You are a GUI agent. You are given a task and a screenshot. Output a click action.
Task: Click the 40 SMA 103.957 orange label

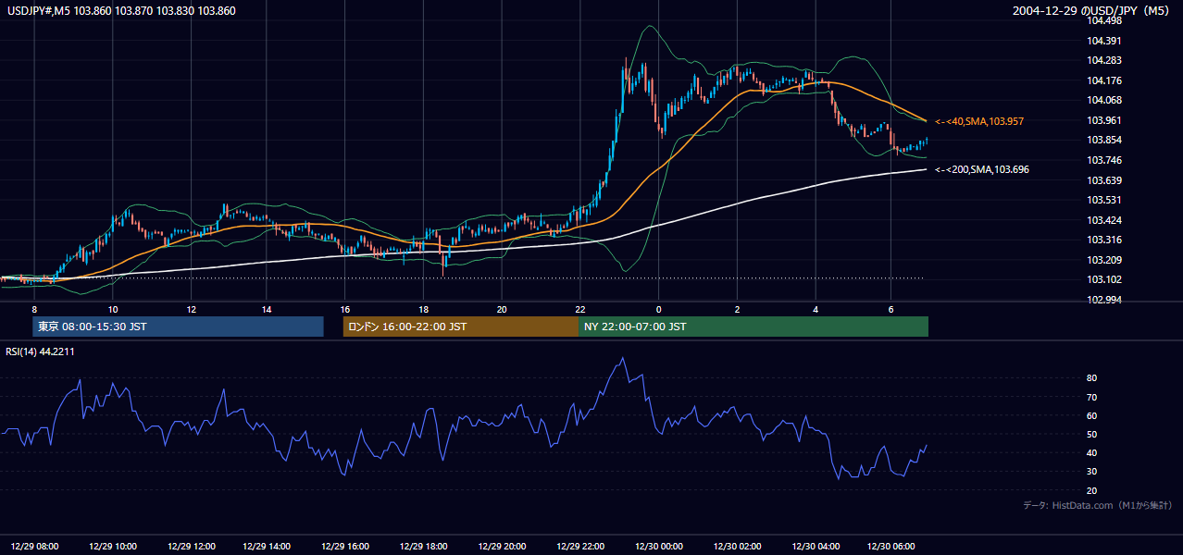(x=979, y=121)
